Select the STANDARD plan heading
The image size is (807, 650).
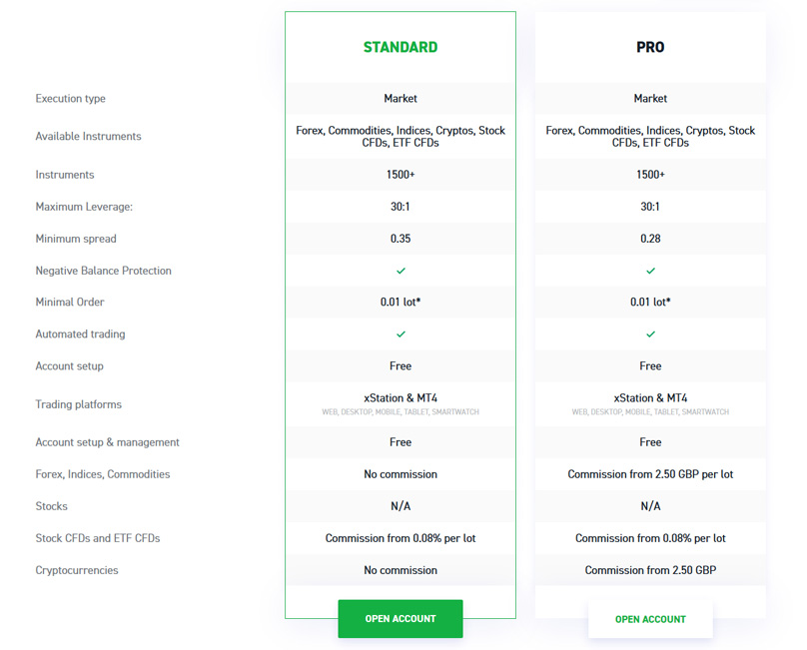(x=401, y=47)
